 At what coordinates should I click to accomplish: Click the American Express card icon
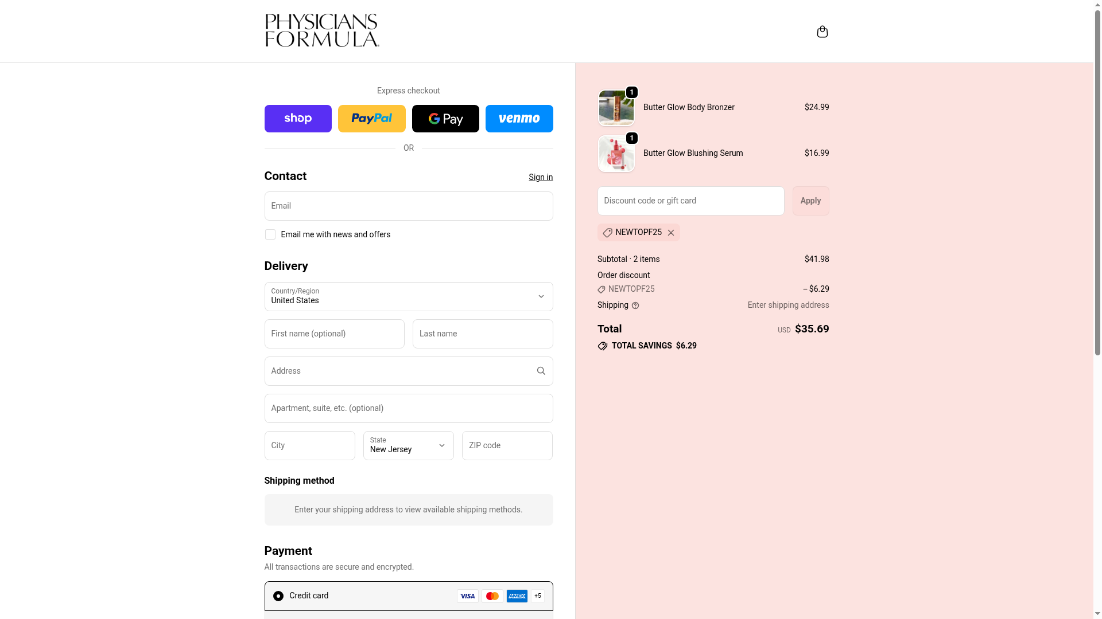click(517, 596)
